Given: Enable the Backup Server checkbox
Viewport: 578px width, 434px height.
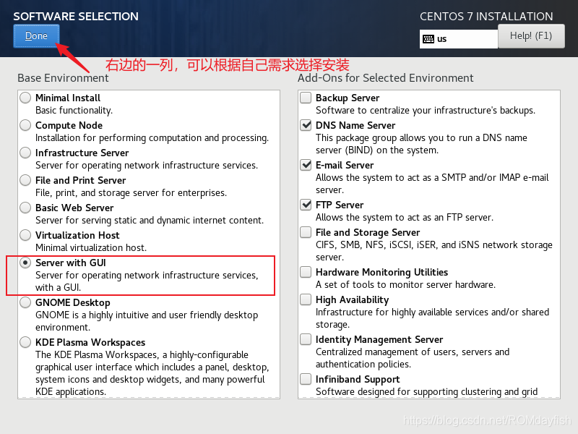Looking at the screenshot, I should coord(306,98).
